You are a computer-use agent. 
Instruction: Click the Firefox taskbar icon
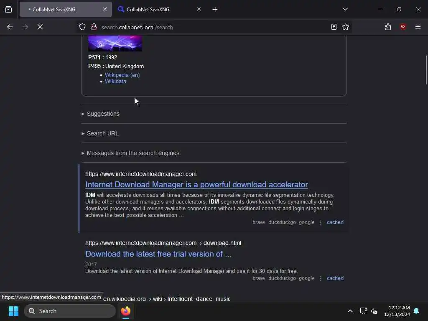click(125, 311)
